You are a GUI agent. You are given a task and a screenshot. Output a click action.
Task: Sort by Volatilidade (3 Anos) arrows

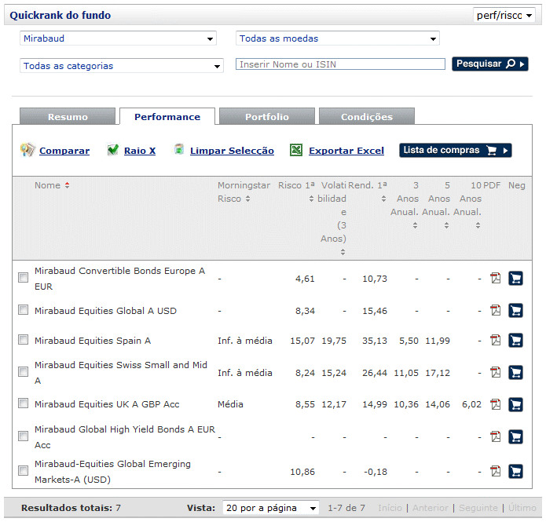coord(343,252)
